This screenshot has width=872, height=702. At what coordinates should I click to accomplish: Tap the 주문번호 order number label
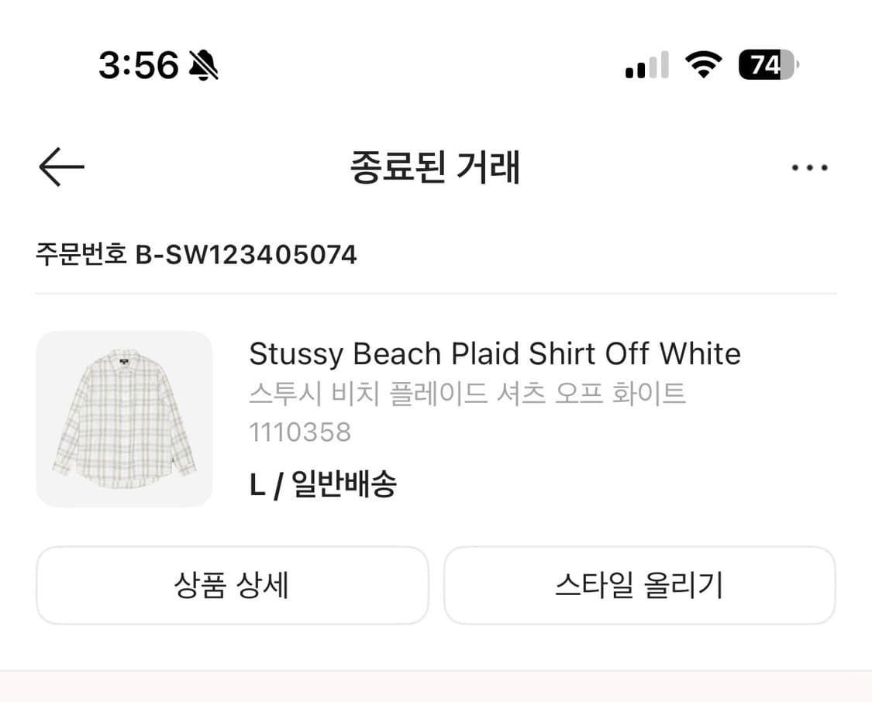[x=80, y=254]
